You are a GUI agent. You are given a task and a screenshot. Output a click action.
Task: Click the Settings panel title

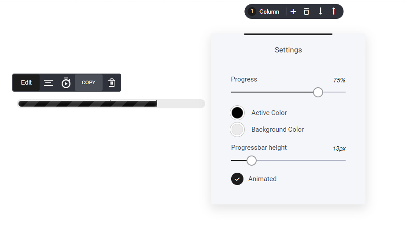coord(288,50)
